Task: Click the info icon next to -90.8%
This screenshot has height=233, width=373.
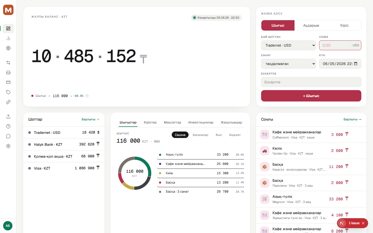Action: pyautogui.click(x=87, y=96)
